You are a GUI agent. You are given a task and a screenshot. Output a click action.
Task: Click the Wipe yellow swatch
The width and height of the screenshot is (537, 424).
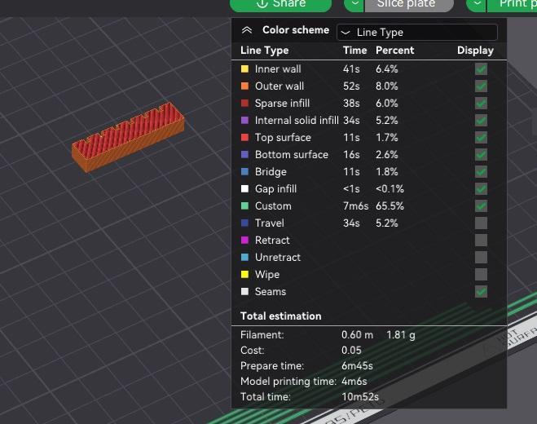pos(244,275)
